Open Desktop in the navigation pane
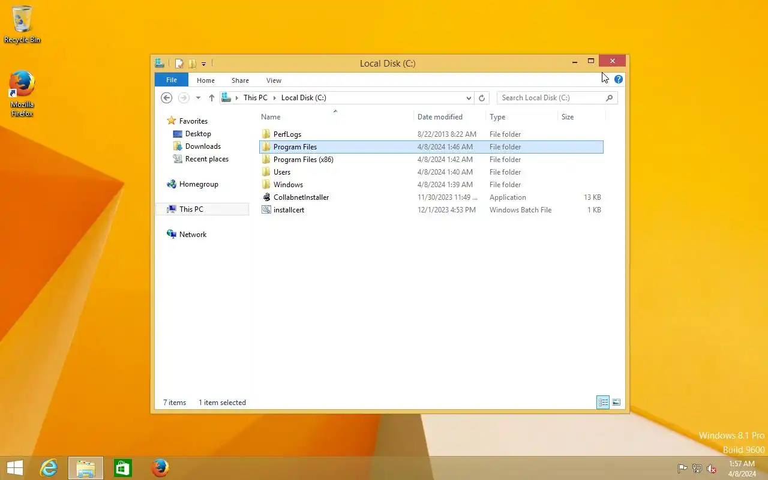768x480 pixels. click(x=192, y=134)
